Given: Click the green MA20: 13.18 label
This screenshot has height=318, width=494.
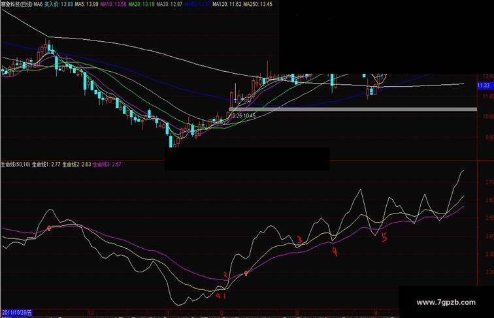Looking at the screenshot, I should point(141,5).
